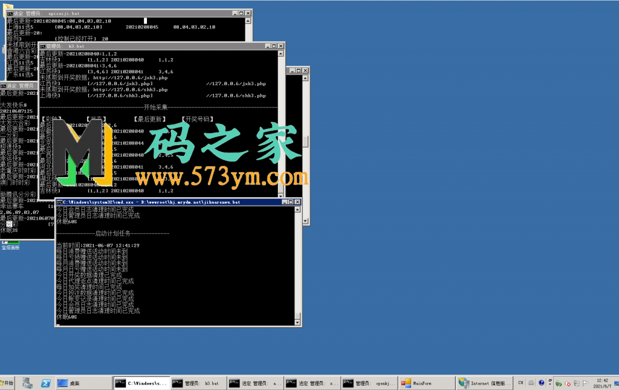The image size is (619, 390).
Task: Click the 开奖号码 column header in the k3.bat window
Action: tap(198, 119)
